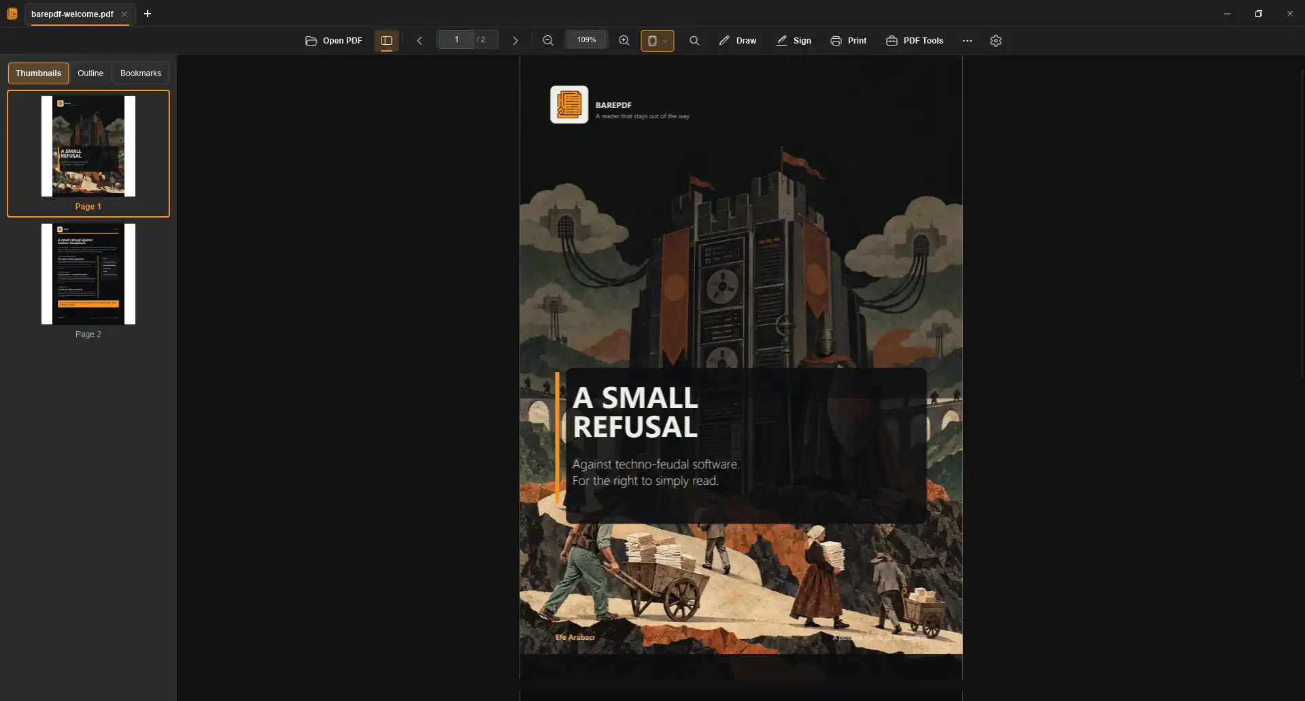Switch to the Bookmarks tab

click(x=141, y=73)
